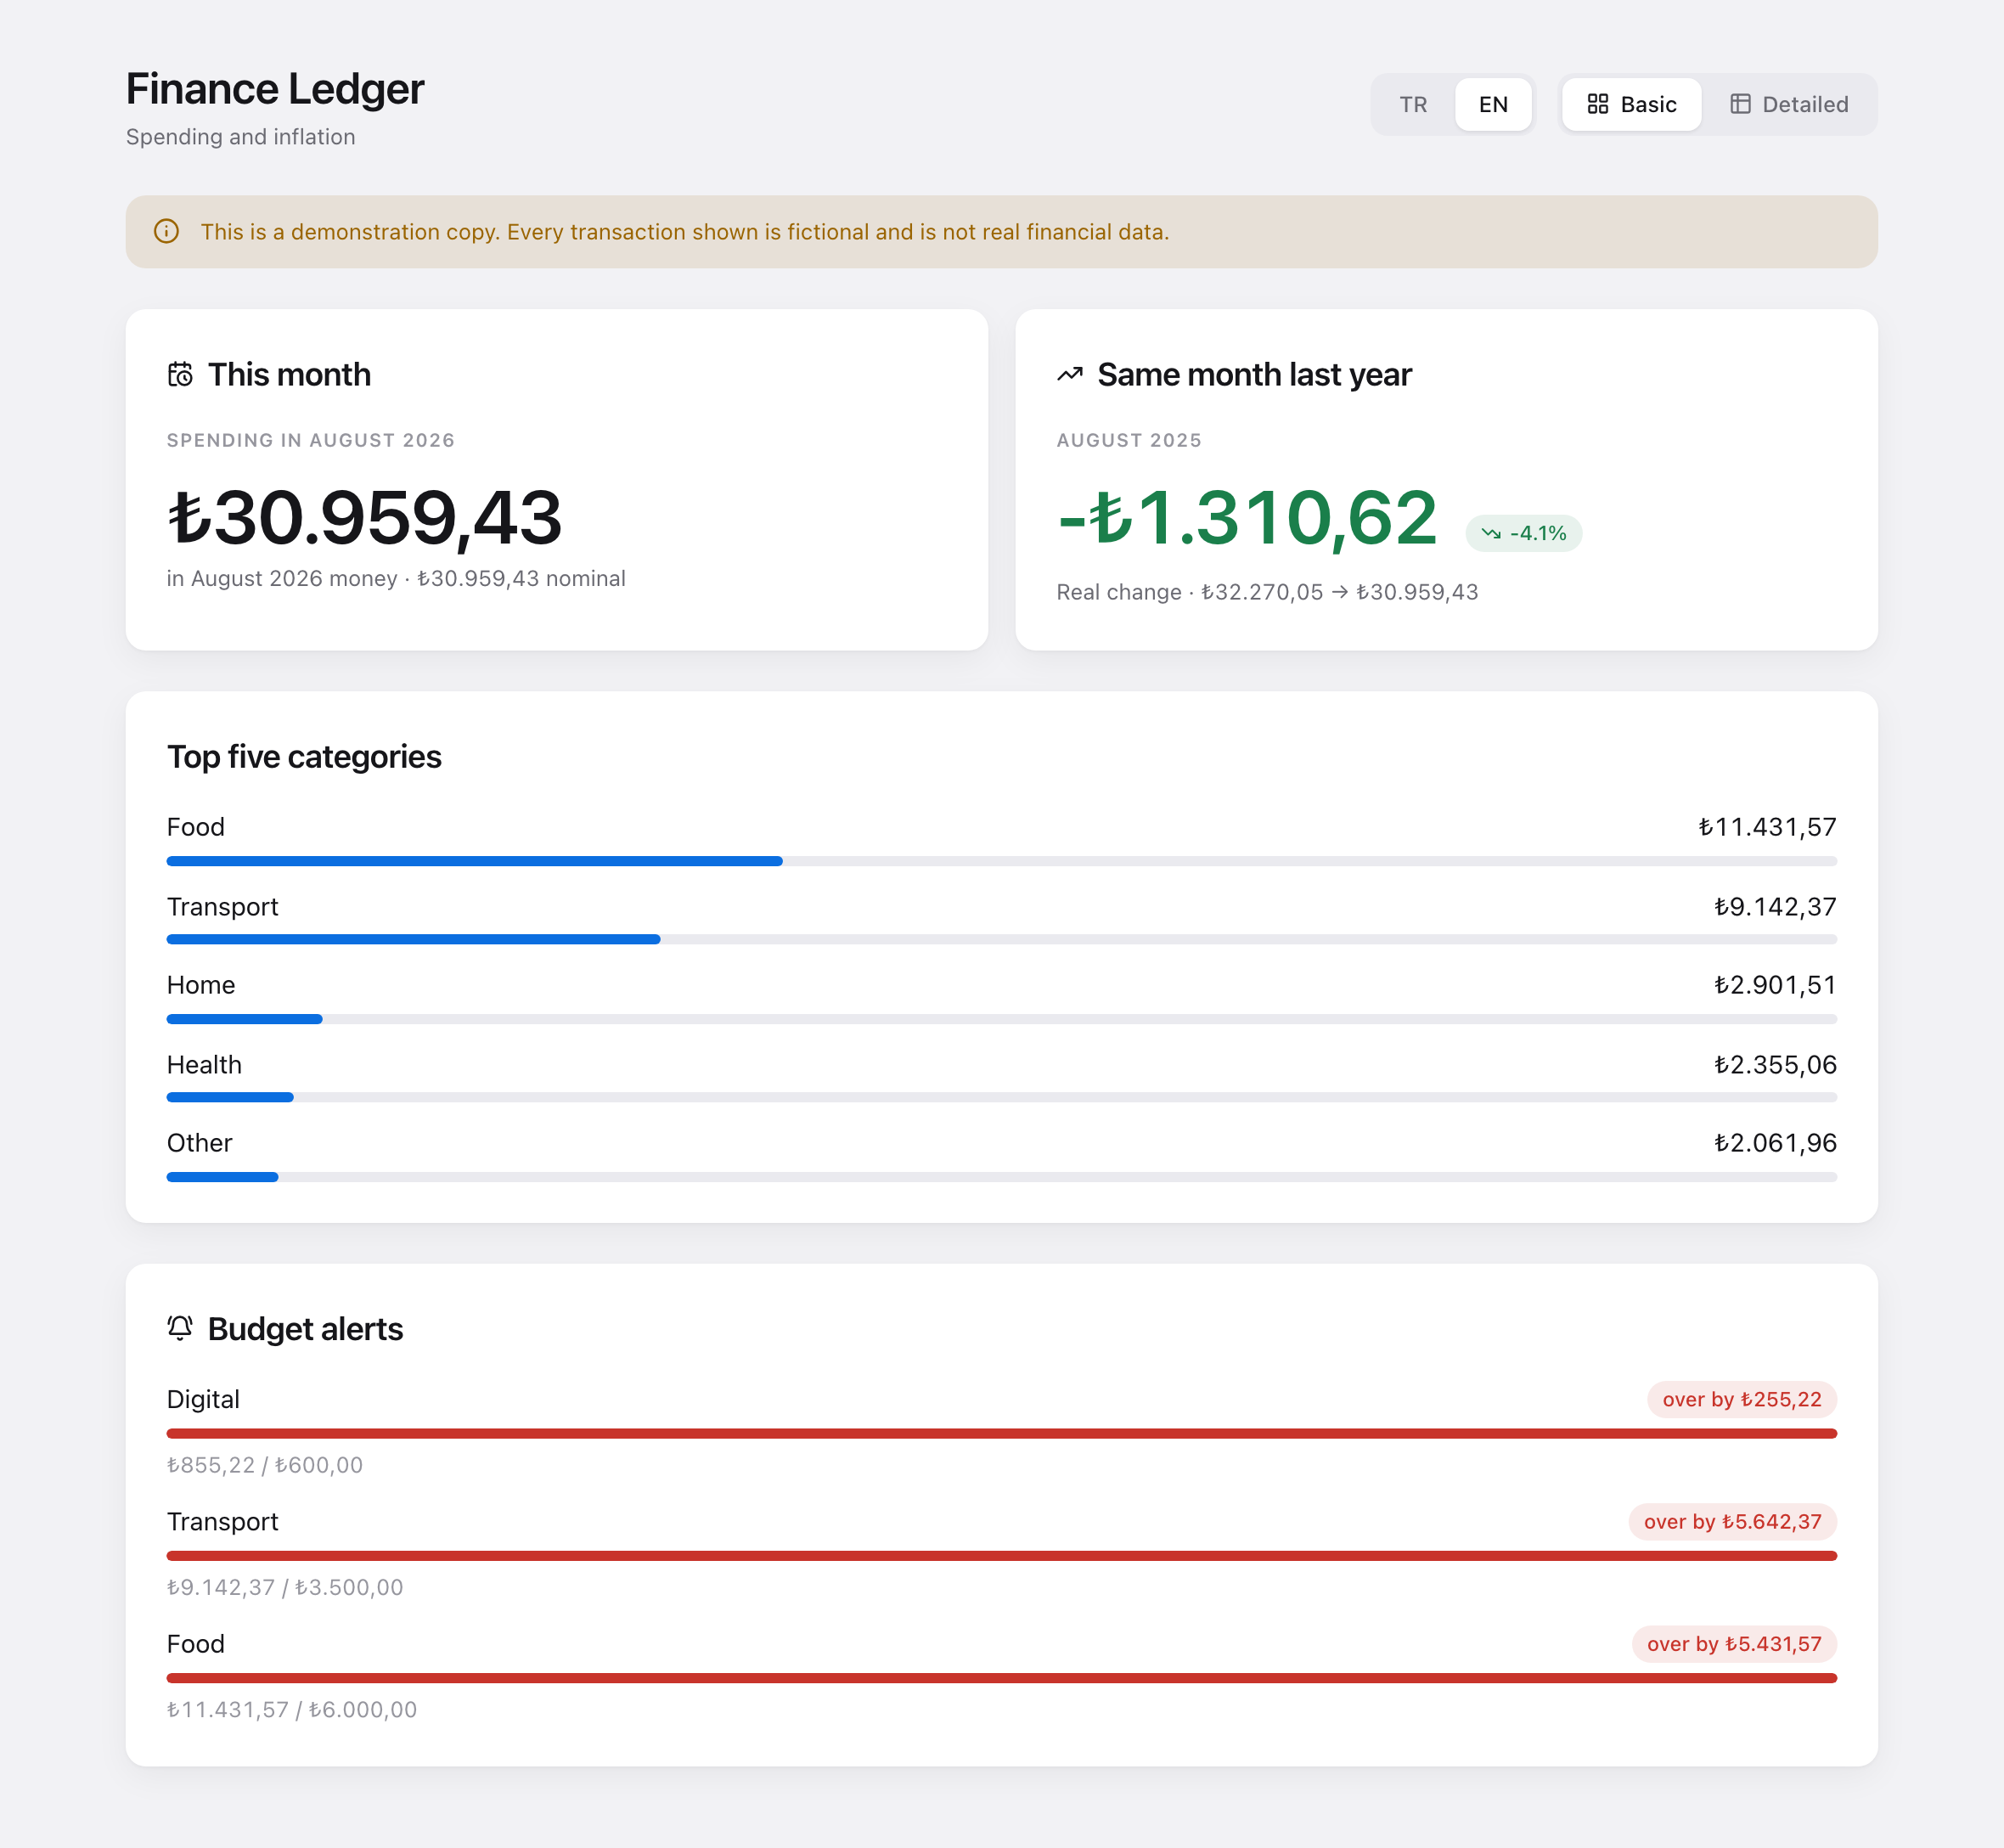Switch to Detailed view
The height and width of the screenshot is (1848, 2004).
[1789, 104]
